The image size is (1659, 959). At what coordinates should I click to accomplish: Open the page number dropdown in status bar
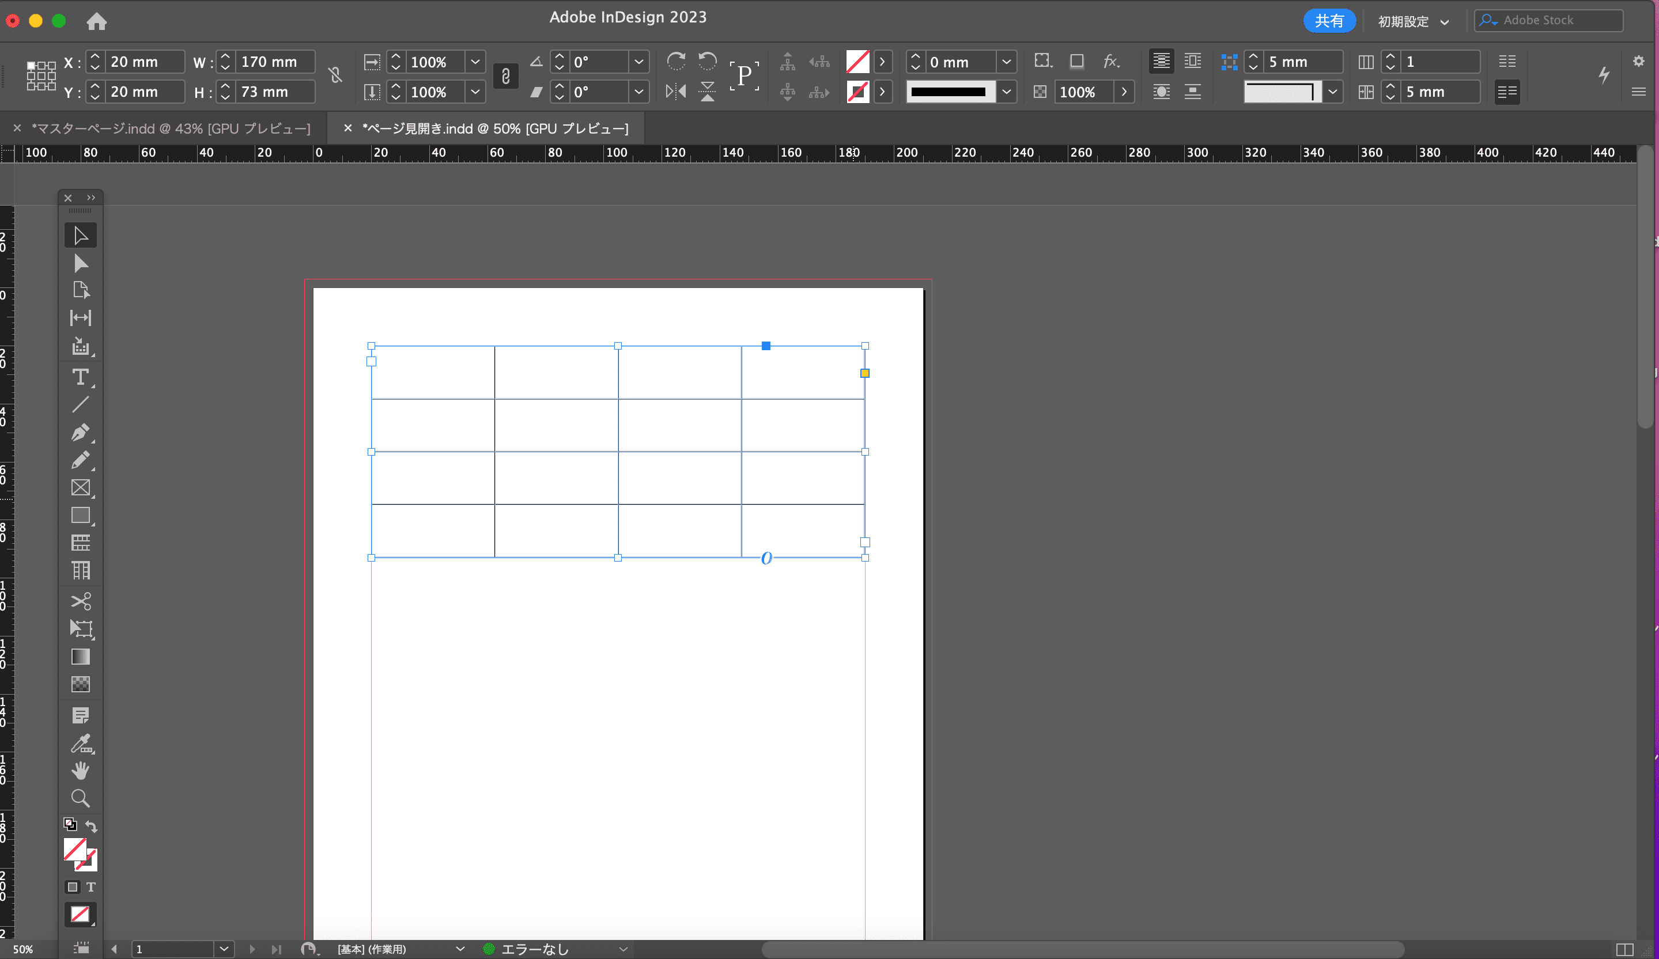click(224, 949)
